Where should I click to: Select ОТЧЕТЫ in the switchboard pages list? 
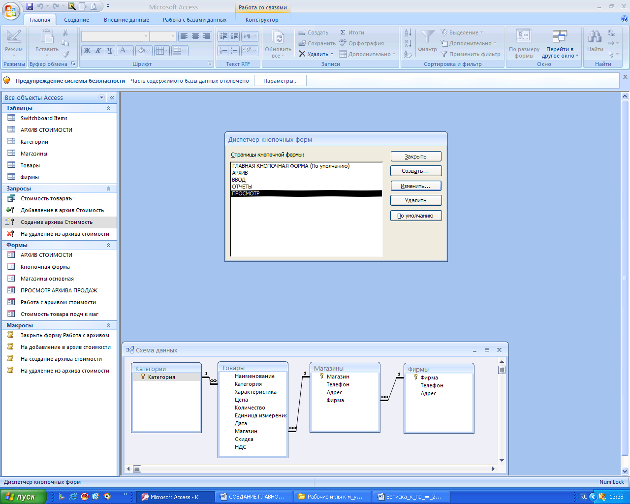242,187
